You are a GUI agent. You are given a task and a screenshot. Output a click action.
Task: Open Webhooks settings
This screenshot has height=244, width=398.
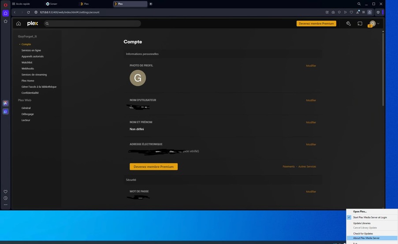(28, 68)
